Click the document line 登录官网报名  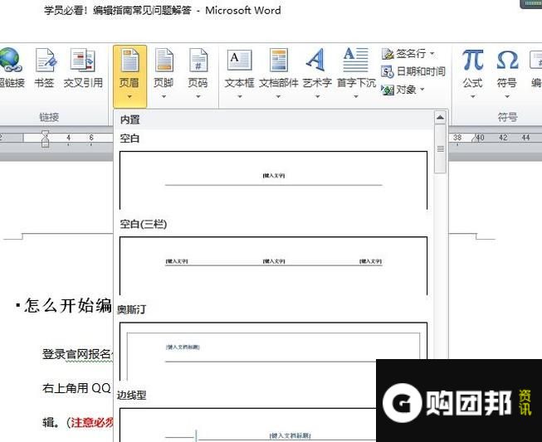click(x=77, y=354)
